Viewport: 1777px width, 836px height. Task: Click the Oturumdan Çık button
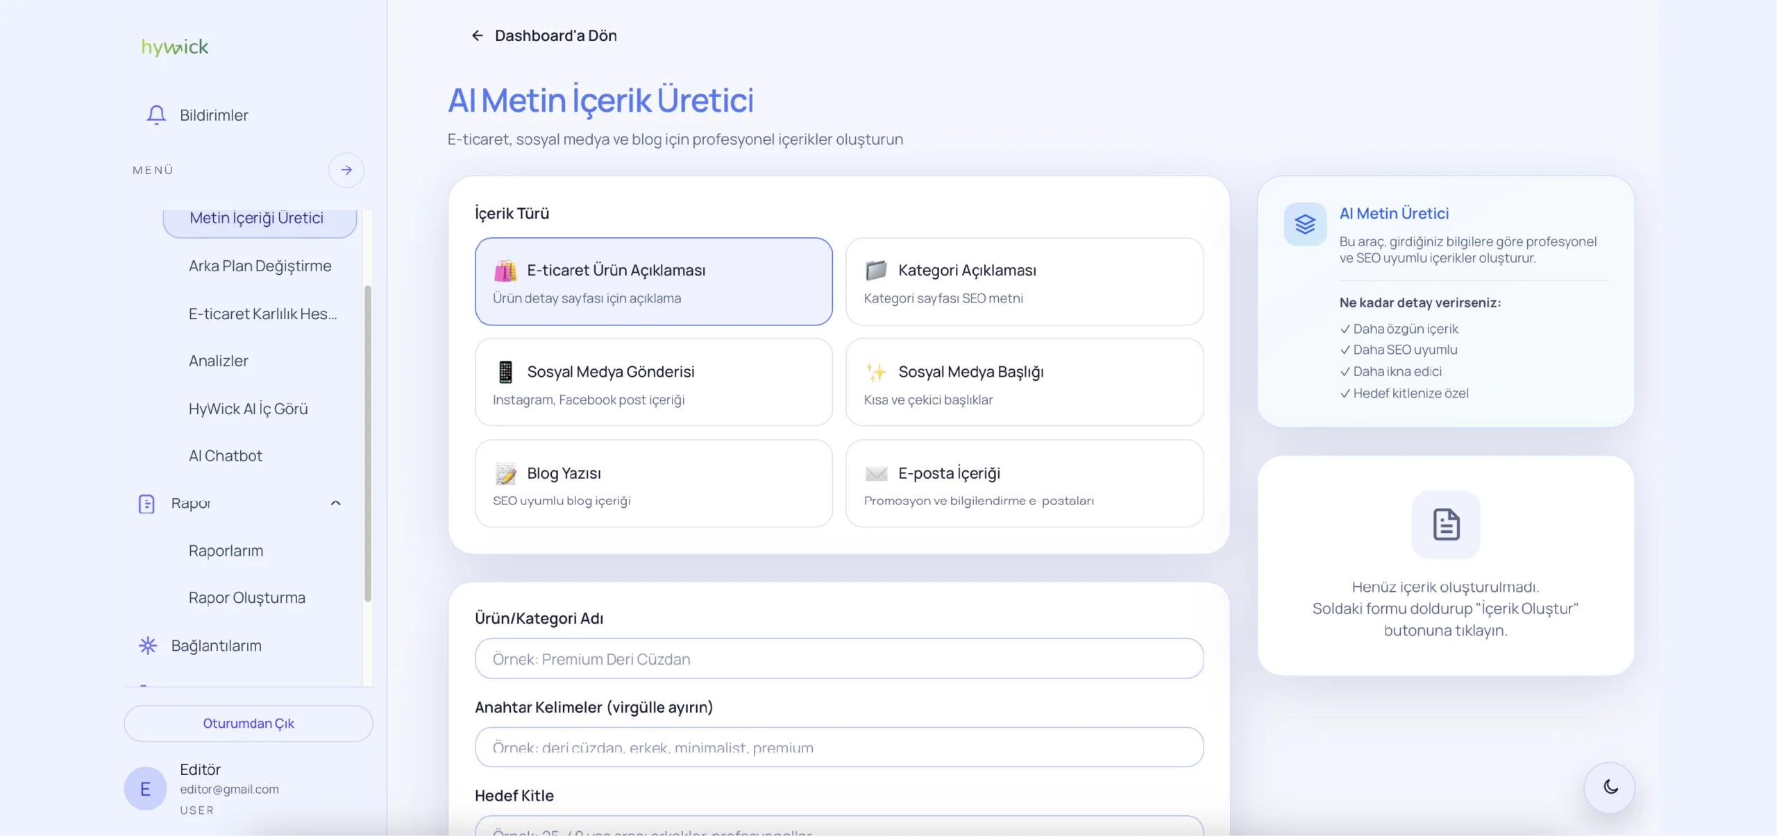[248, 724]
